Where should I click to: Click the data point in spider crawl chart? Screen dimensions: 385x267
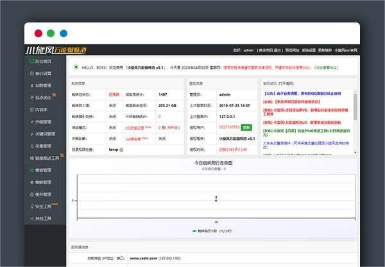point(216,198)
